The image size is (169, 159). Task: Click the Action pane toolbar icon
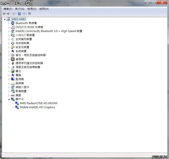point(24,14)
